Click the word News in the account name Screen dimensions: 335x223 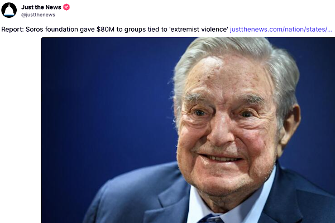pyautogui.click(x=53, y=7)
